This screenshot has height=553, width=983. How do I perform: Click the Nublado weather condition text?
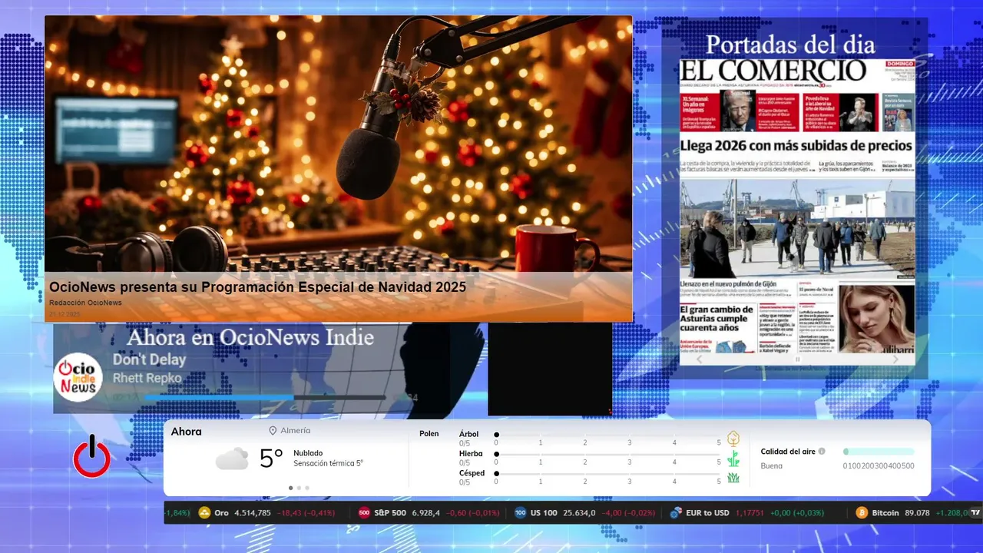click(x=308, y=453)
